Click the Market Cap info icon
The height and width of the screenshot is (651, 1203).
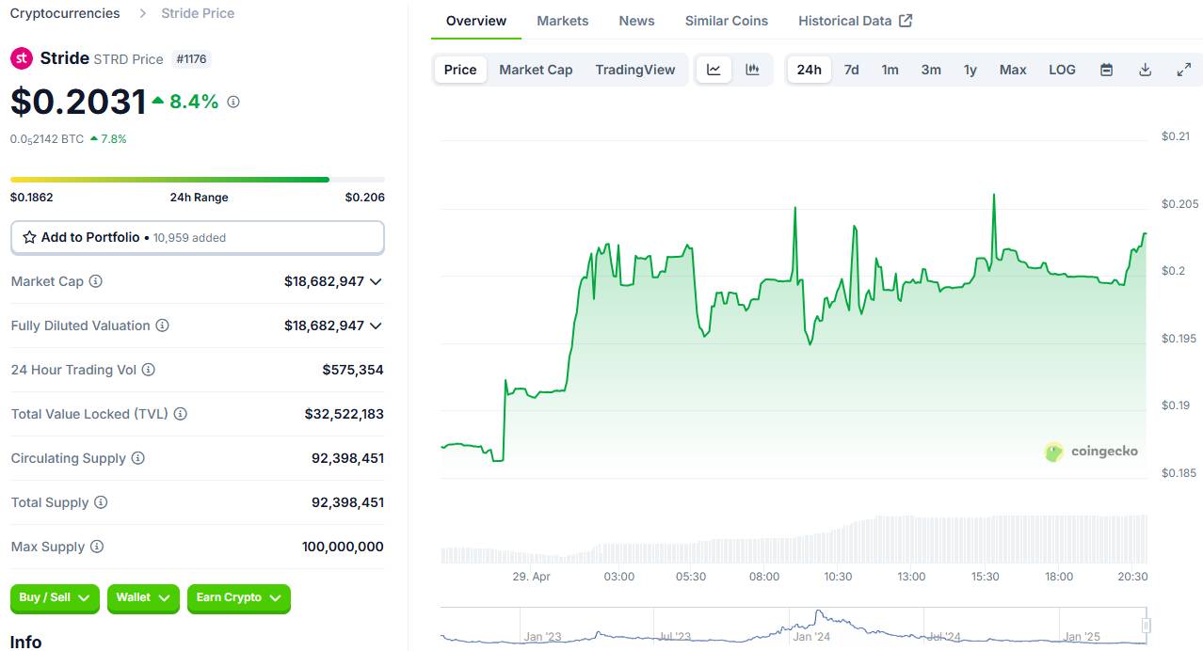point(96,281)
